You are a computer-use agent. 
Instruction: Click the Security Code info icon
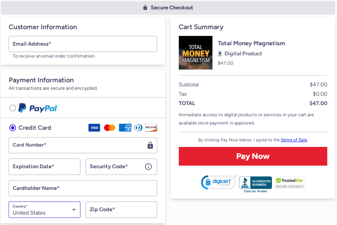[x=149, y=167]
